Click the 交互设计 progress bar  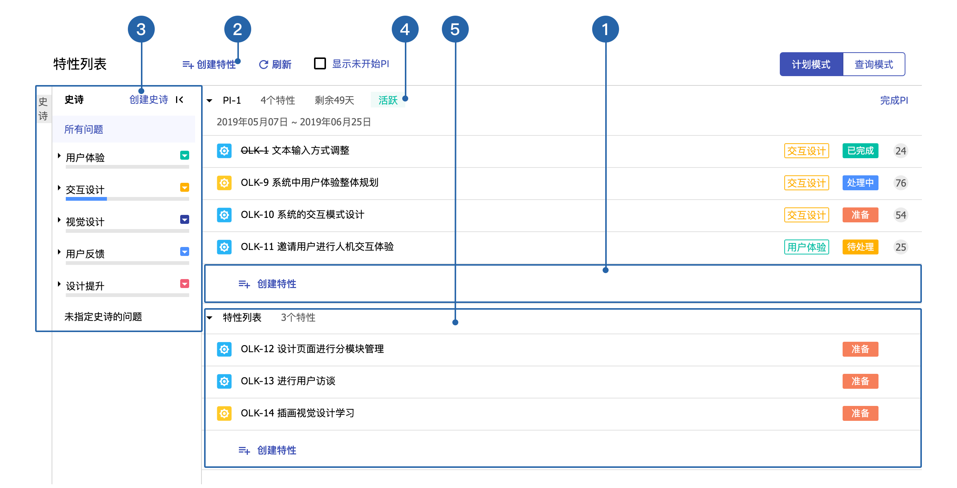pyautogui.click(x=127, y=199)
